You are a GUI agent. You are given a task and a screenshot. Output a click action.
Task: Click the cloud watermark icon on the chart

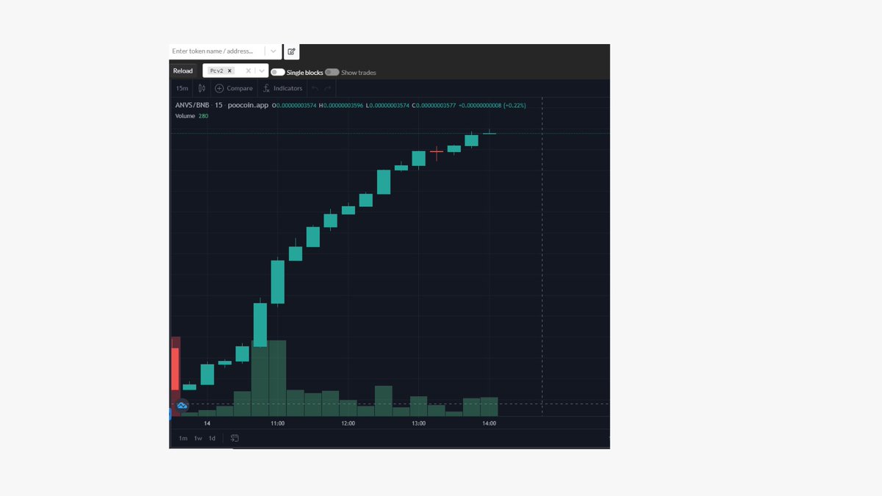coord(181,406)
